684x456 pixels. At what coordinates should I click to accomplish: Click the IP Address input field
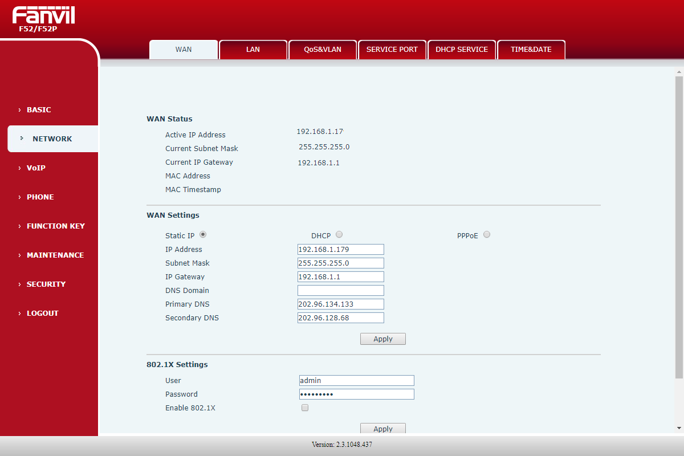coord(341,250)
